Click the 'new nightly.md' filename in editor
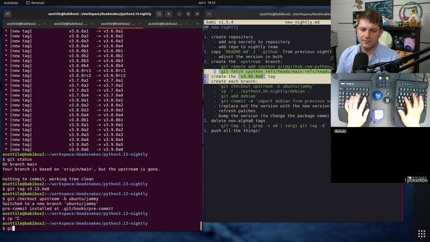Screen dimensions: 430x242 (x=302, y=22)
